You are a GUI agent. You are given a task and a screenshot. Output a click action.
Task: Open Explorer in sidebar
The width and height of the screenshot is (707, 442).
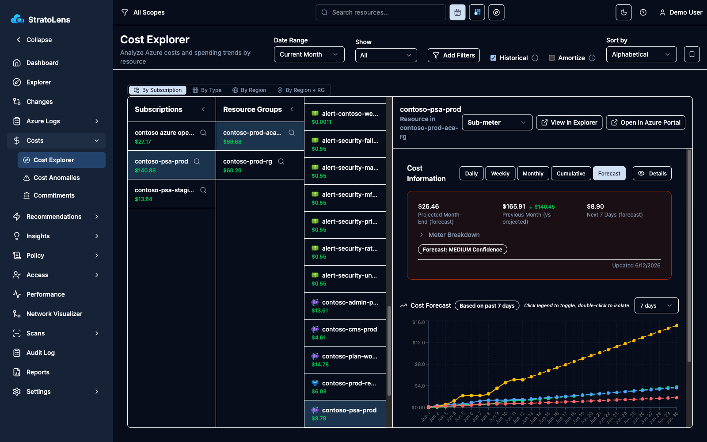[x=56, y=82]
